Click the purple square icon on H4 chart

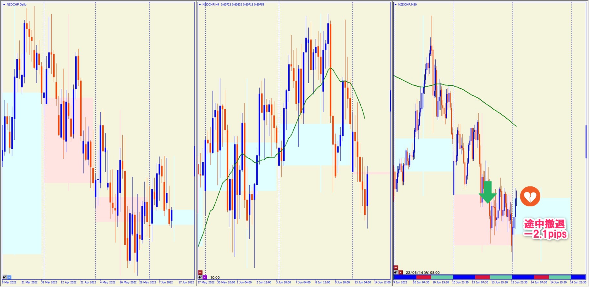pos(205,277)
